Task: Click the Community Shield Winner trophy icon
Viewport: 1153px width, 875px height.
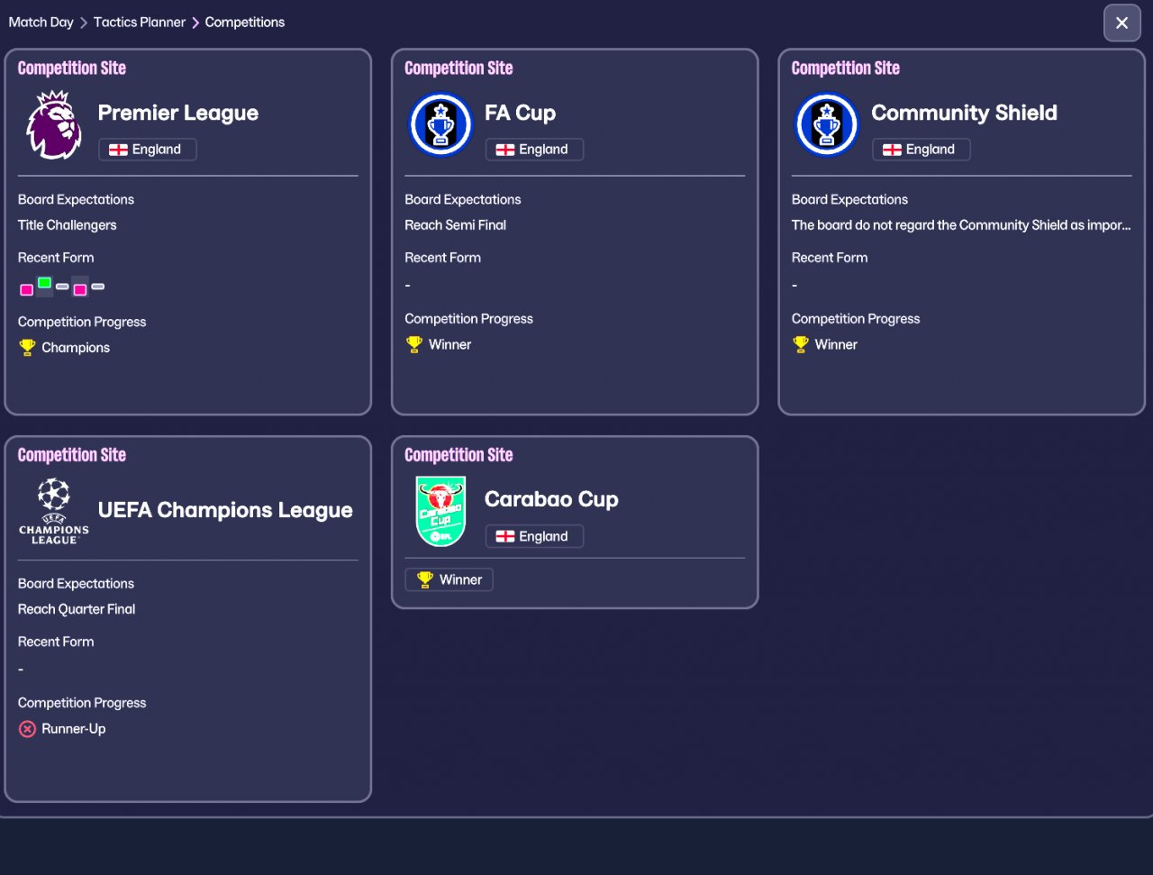Action: click(801, 344)
